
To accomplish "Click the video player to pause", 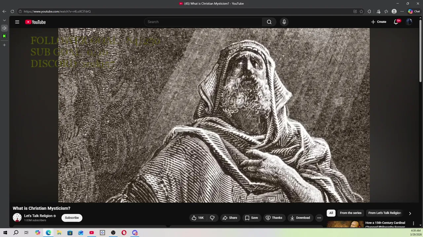I will click(x=214, y=115).
